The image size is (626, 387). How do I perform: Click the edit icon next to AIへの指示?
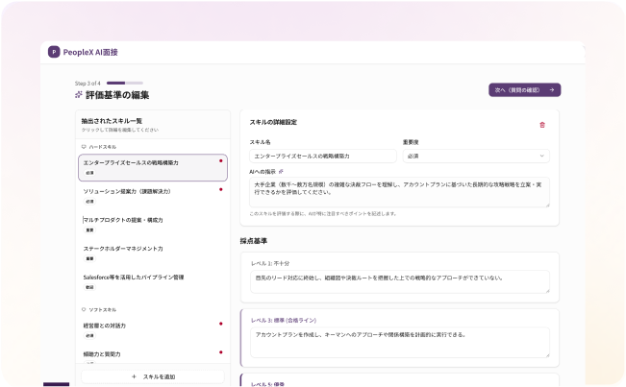point(281,170)
